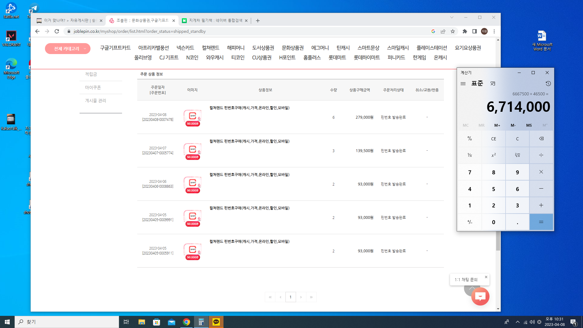Toggle calculator keep-on-top mode icon
This screenshot has height=328, width=583.
tap(493, 84)
